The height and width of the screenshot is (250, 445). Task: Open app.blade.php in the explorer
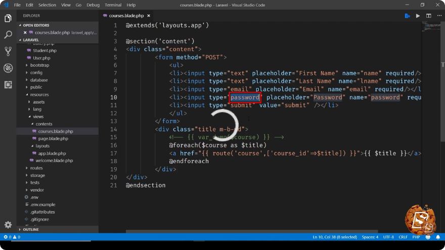[52, 153]
